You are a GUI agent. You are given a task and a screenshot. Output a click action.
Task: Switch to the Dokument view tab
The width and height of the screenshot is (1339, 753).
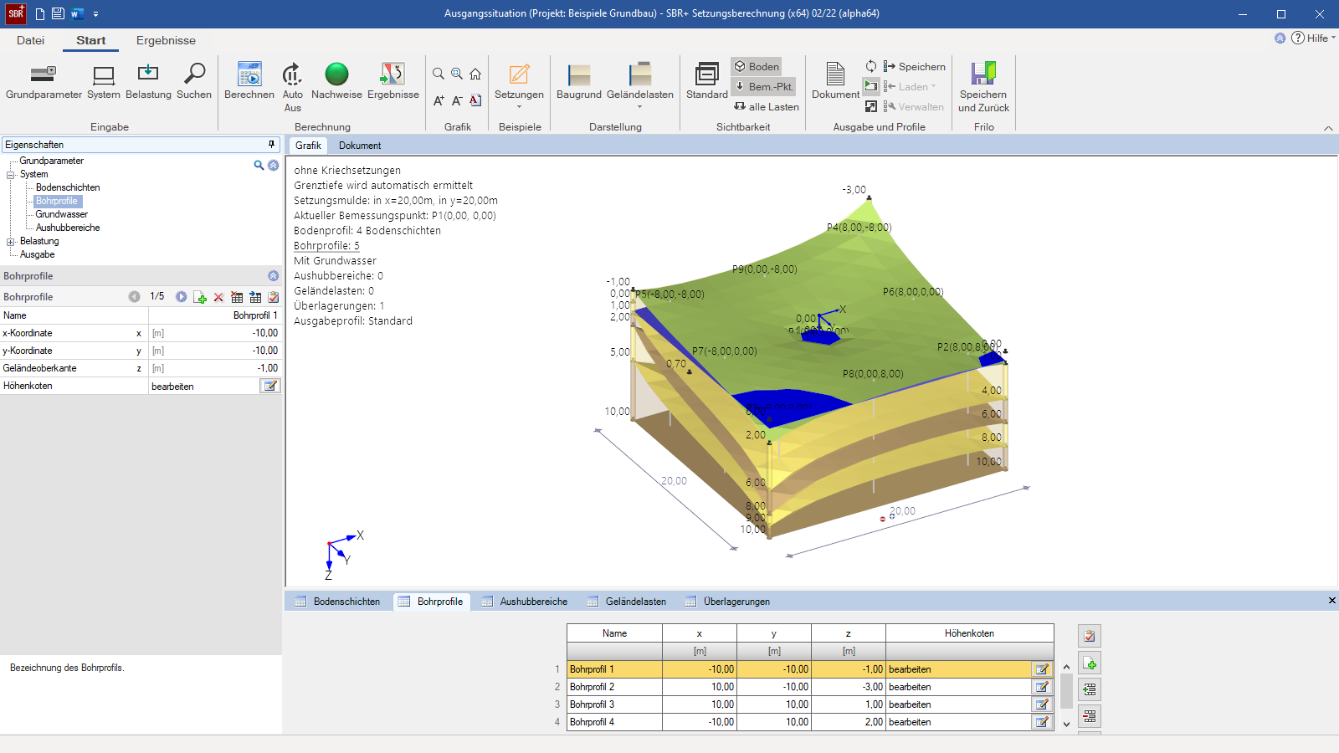[360, 146]
